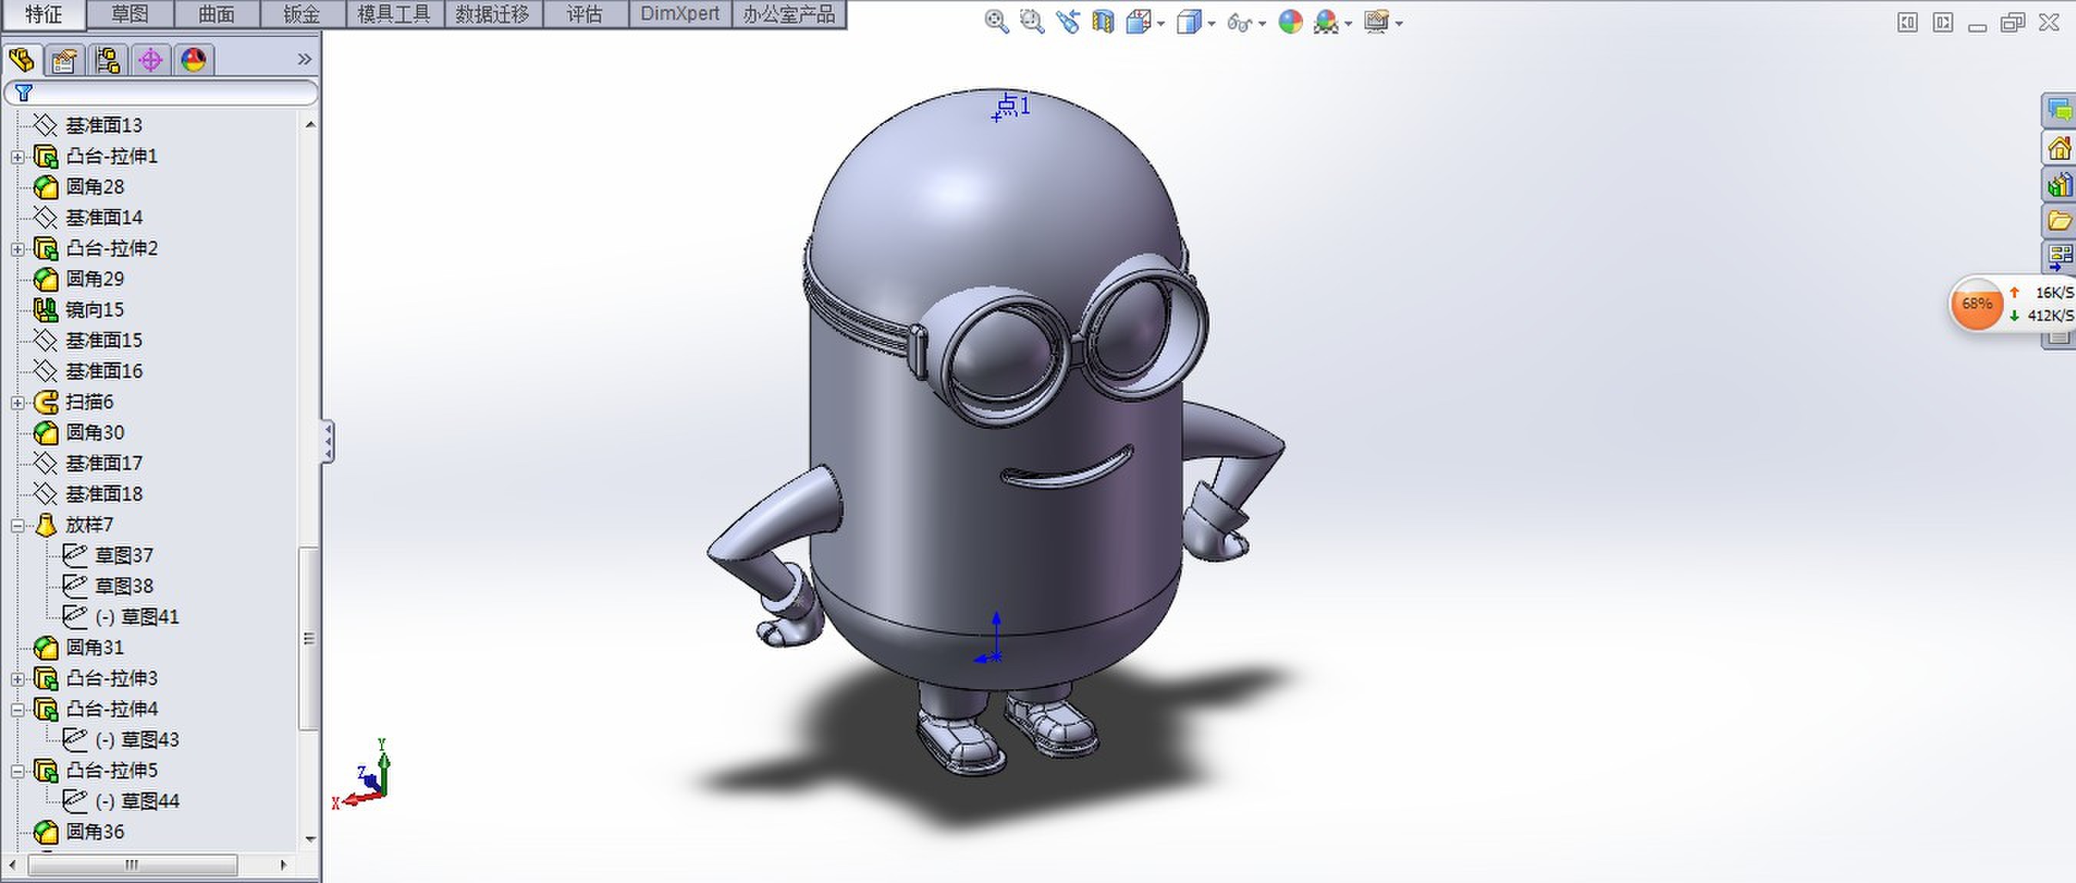
Task: Click the tree horizontal scrollbar right arrow
Action: click(283, 865)
